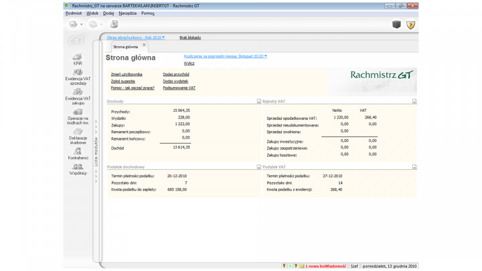Click the Rachmistrz GT logo banner
482x271 pixels.
coord(382,75)
